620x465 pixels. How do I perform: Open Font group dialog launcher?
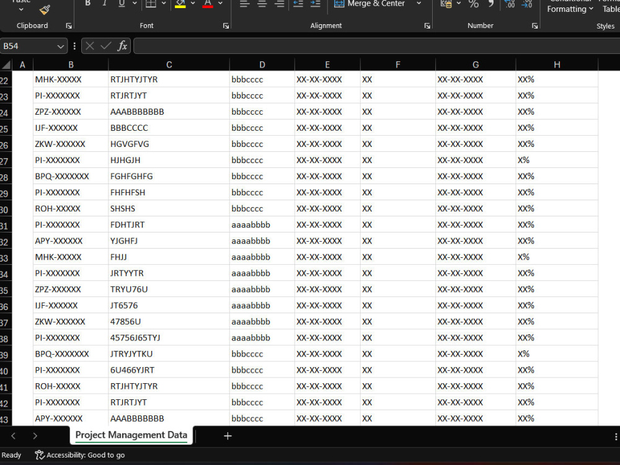(x=226, y=25)
